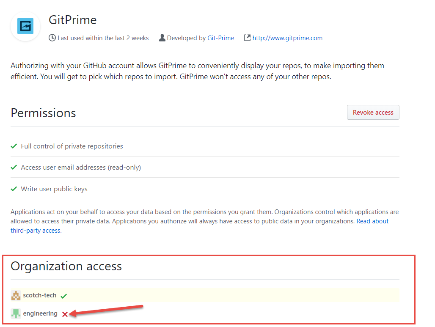Open the Read about third-party access link
The image size is (435, 327).
(x=372, y=221)
